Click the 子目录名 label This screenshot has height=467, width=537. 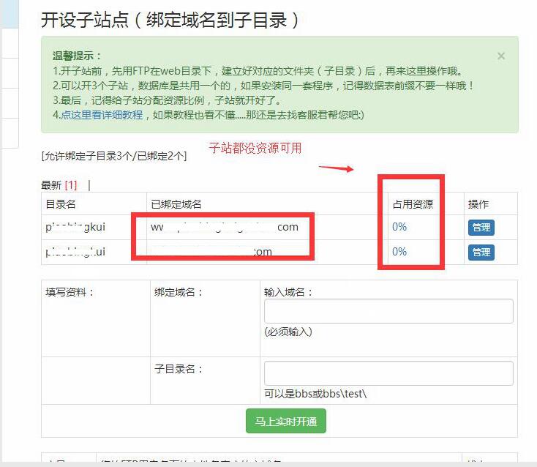(179, 369)
